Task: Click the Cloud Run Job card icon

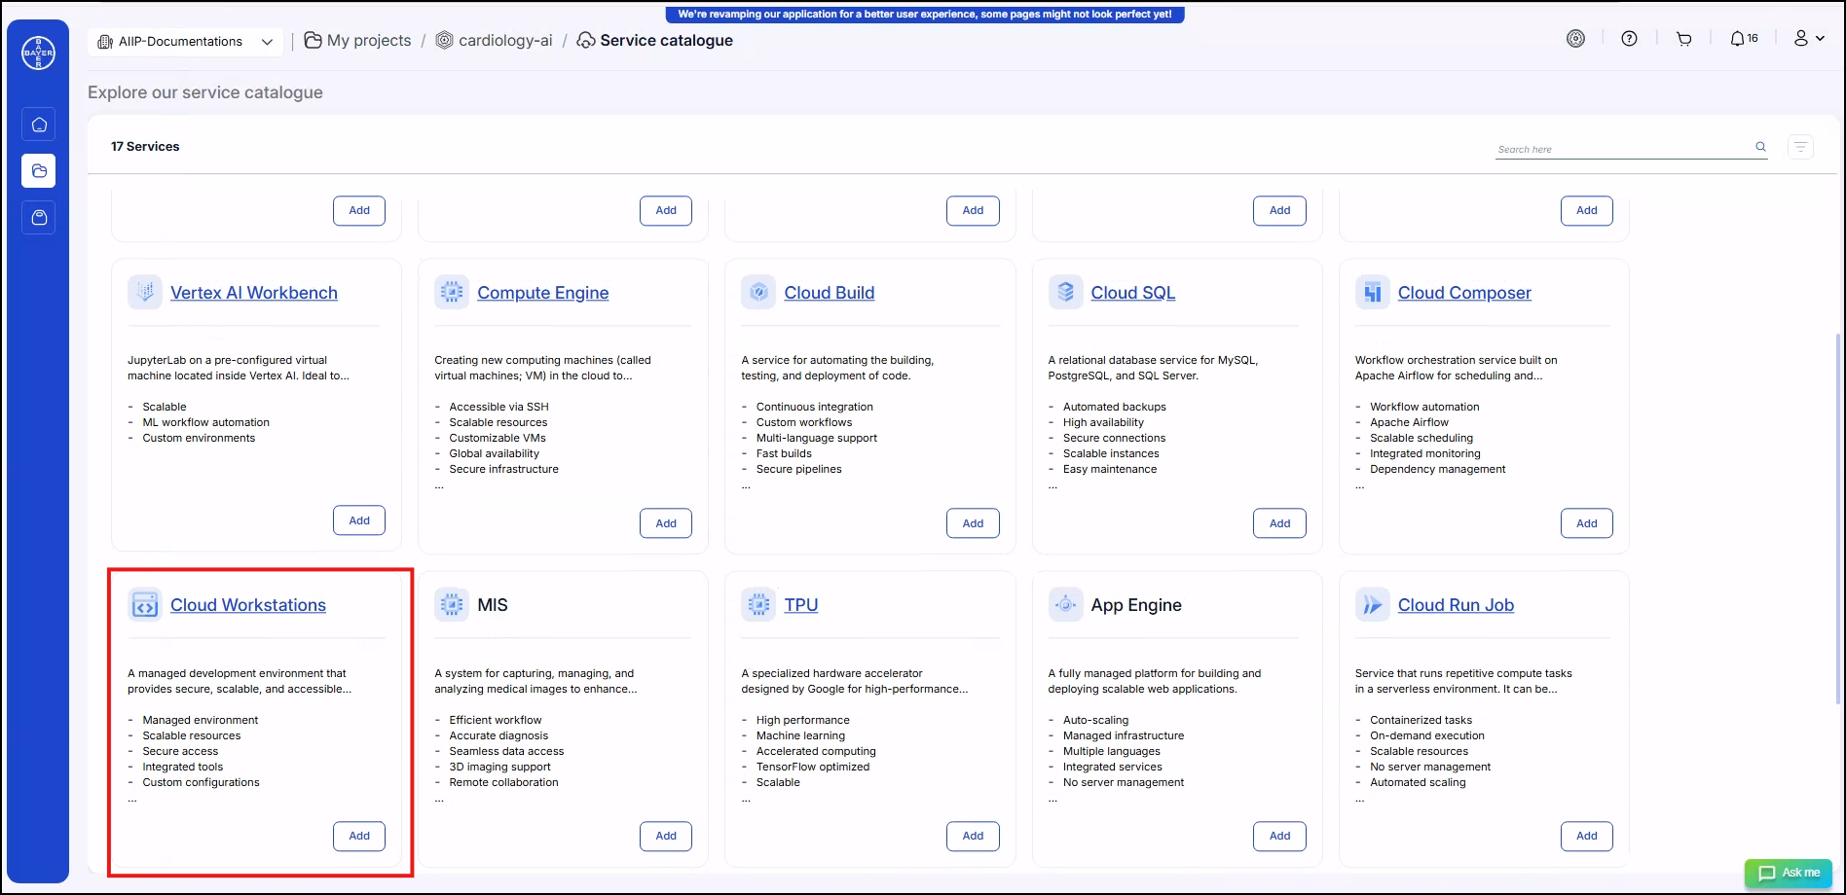Action: [x=1373, y=605]
